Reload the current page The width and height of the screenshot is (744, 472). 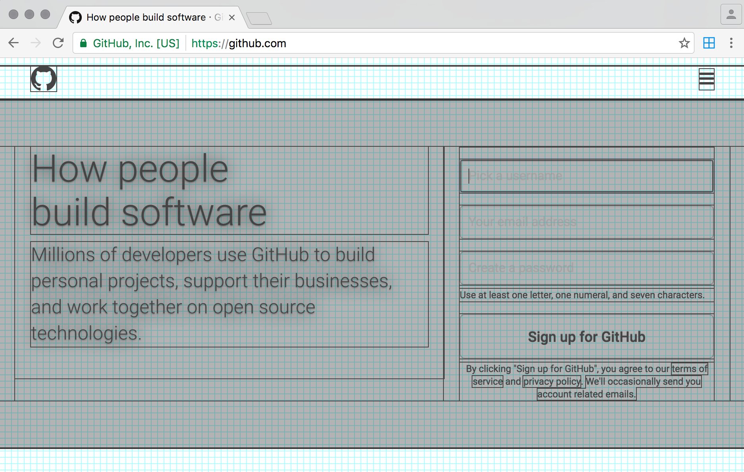58,43
